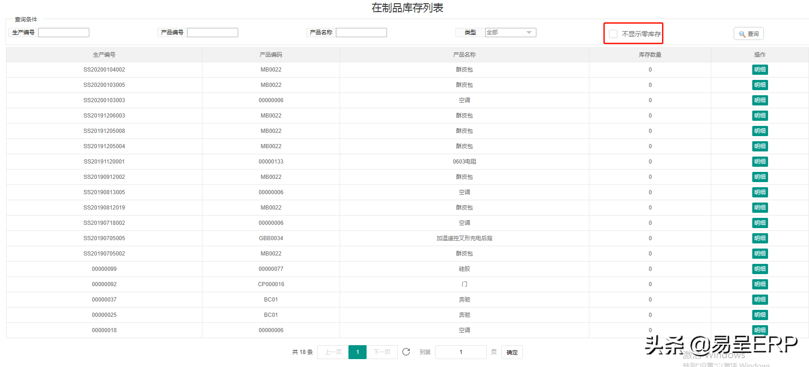Select the row SS20190705005 production number

tap(104, 238)
